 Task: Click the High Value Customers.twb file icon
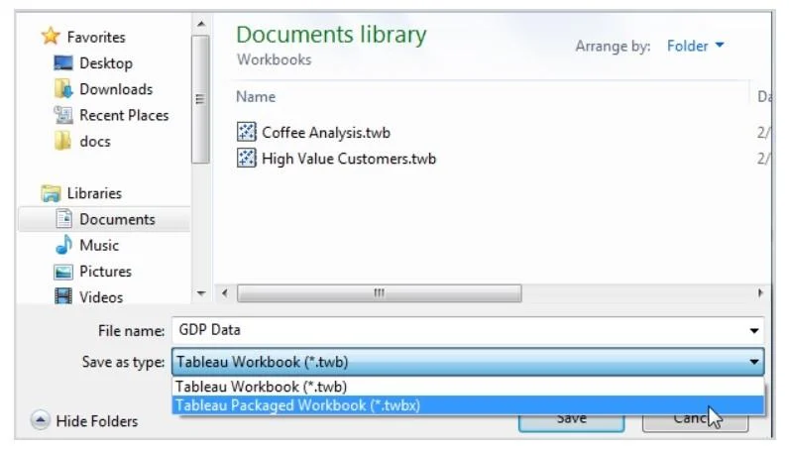[247, 158]
